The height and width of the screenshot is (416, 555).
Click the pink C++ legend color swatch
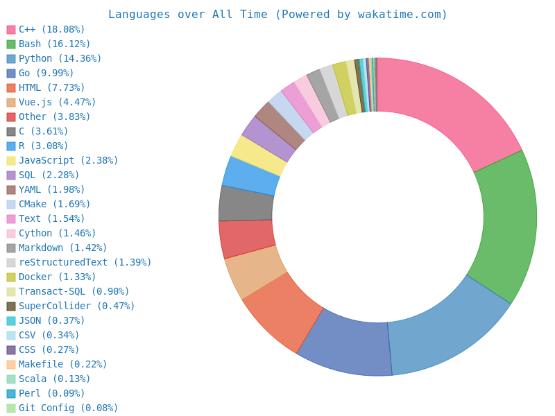tap(11, 30)
